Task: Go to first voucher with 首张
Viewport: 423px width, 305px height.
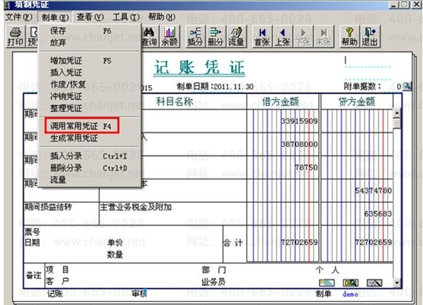Action: pos(262,37)
